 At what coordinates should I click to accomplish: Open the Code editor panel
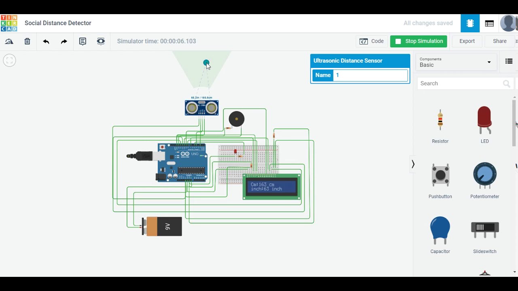(372, 41)
